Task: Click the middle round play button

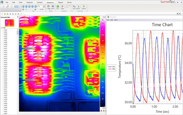Action: click(29, 6)
